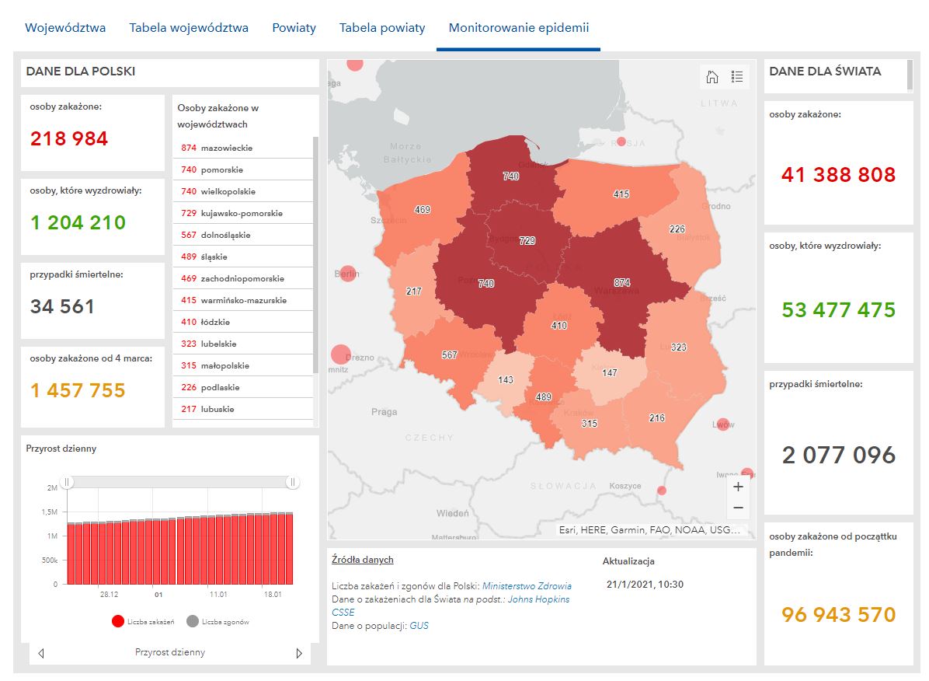The image size is (929, 681).
Task: Select śląskie in the voivodeship list
Action: click(214, 257)
